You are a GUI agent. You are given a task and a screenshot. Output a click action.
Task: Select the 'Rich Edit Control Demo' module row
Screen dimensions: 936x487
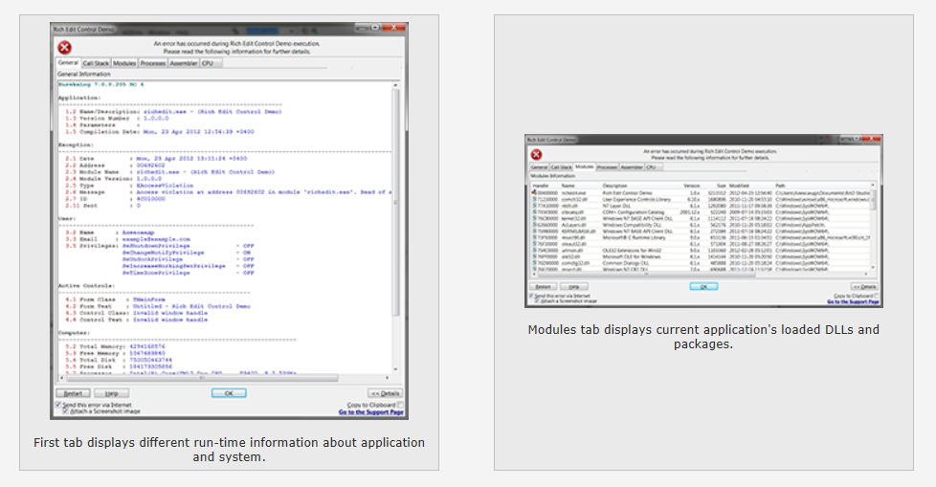[x=701, y=192]
